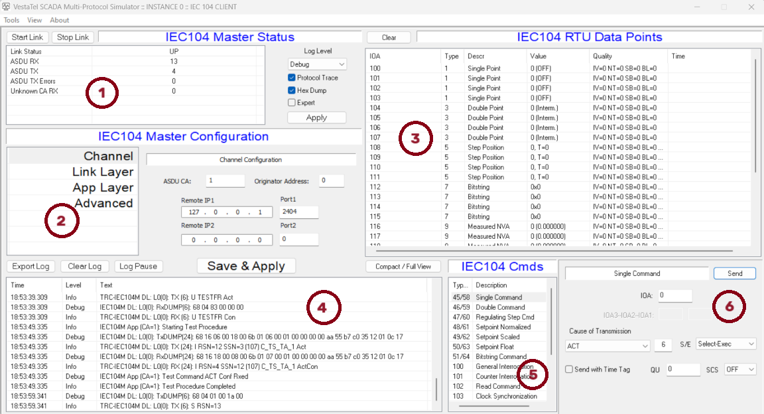Expand the S/E Select-Exec dropdown
Screen dimensions: 764x414
(726, 344)
